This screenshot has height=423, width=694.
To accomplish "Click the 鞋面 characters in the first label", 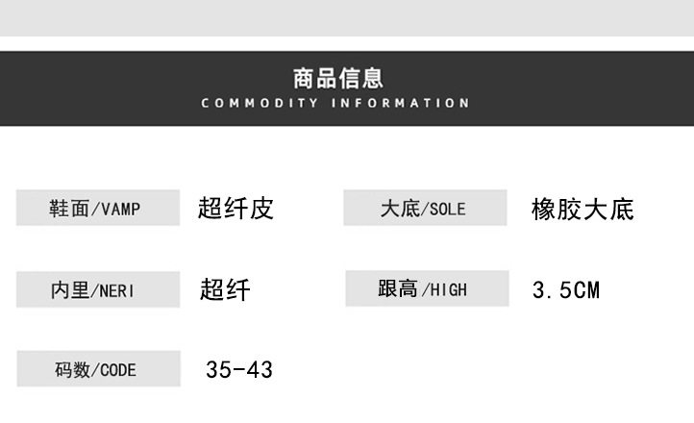I will coord(69,209).
